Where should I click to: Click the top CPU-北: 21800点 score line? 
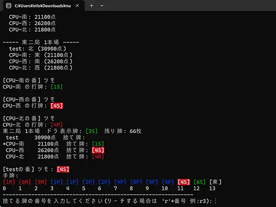point(33,30)
